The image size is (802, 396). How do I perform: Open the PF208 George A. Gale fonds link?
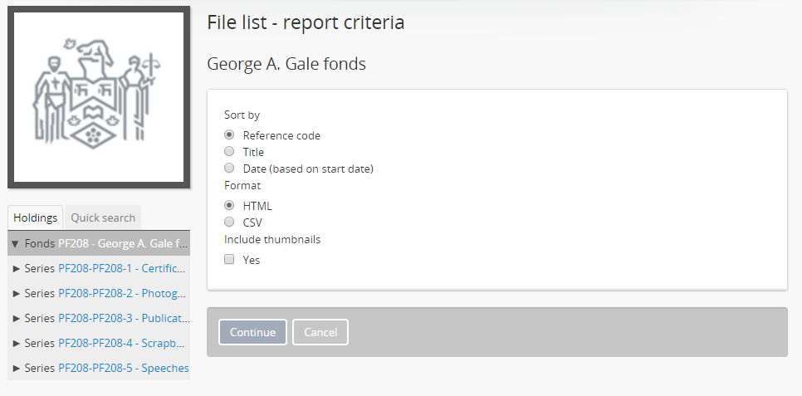point(122,244)
